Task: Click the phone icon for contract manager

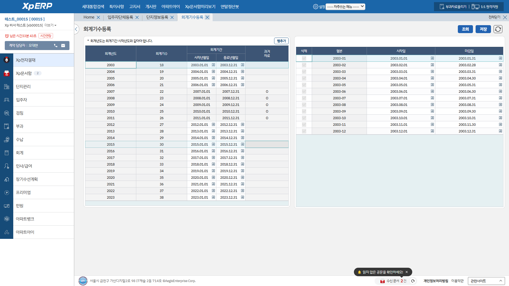Action: click(x=56, y=46)
